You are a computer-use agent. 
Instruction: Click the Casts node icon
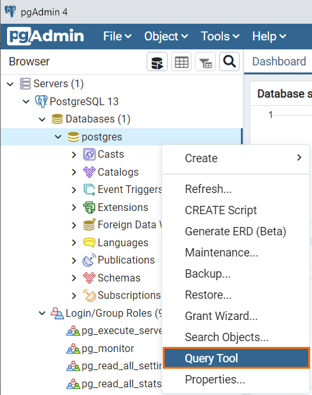click(89, 154)
